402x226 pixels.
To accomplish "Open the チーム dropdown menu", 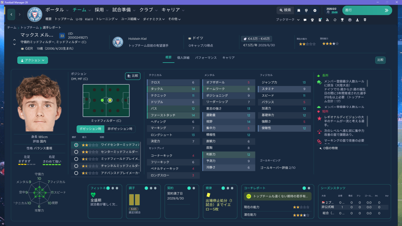I will [x=82, y=10].
